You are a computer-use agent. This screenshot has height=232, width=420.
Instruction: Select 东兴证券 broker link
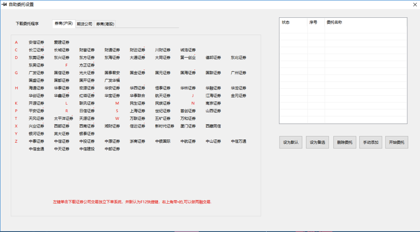coord(61,58)
